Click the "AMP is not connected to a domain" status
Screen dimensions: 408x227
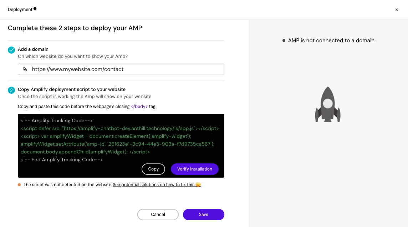[331, 40]
